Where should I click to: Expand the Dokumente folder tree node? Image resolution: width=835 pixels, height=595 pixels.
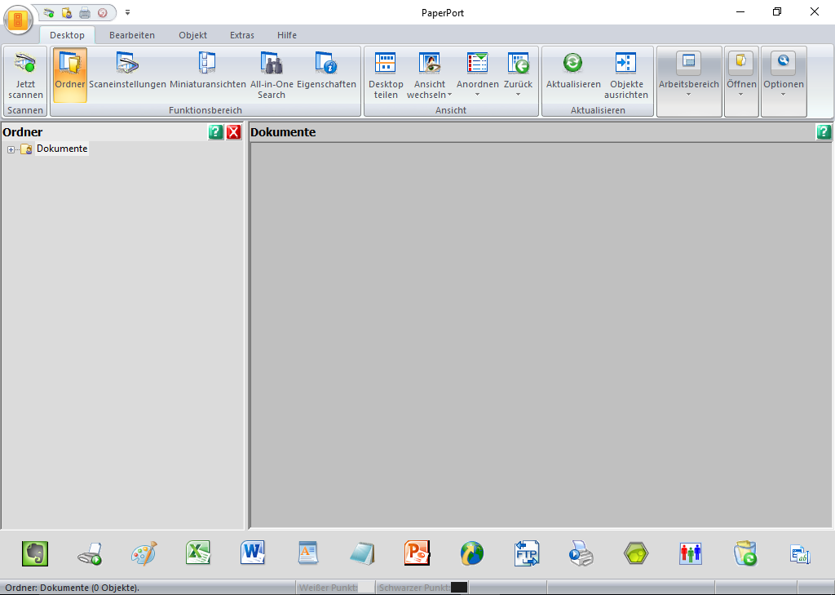tap(10, 149)
